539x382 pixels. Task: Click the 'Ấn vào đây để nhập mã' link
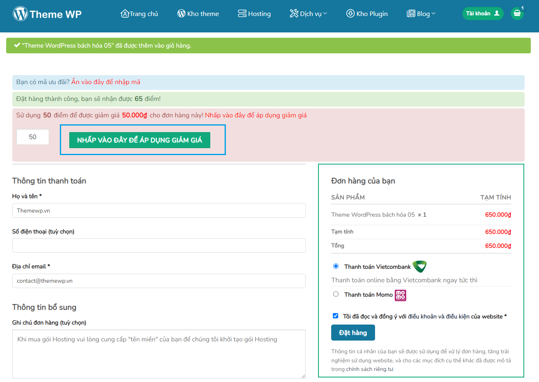click(x=106, y=82)
